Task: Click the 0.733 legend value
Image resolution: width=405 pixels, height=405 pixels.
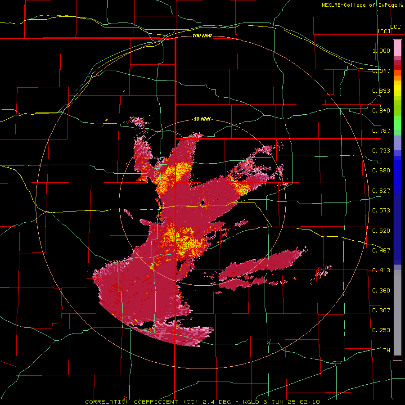Action: [381, 151]
